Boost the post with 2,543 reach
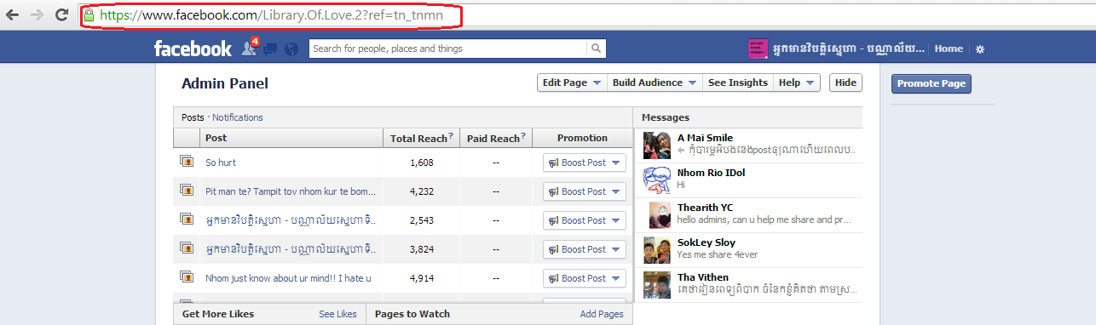This screenshot has height=325, width=1096. point(585,220)
